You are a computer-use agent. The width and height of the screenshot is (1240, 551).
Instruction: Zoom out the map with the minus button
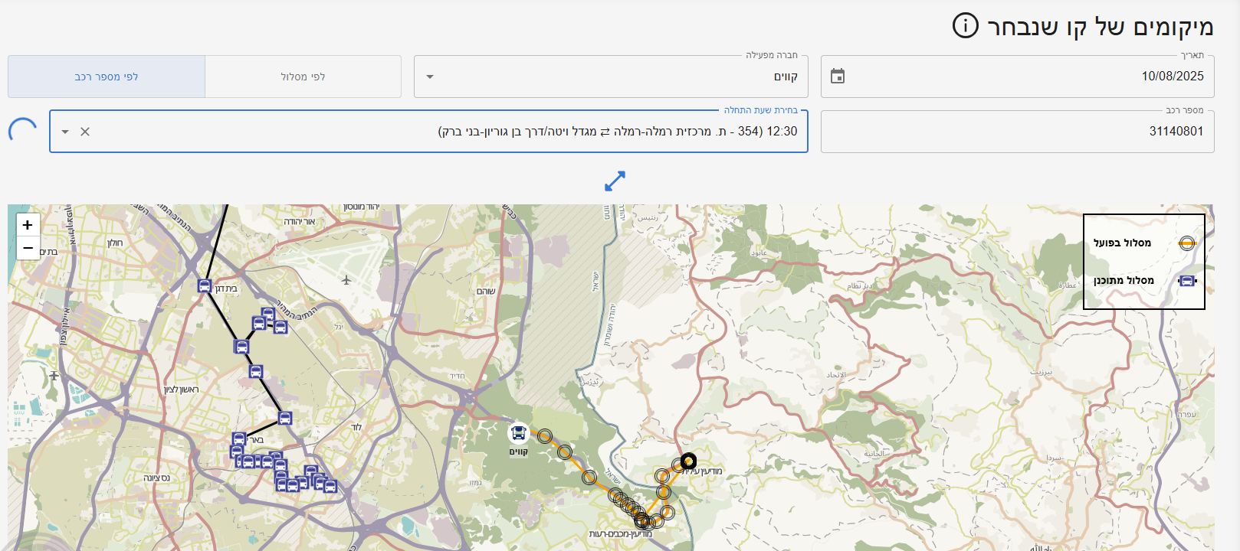point(28,248)
